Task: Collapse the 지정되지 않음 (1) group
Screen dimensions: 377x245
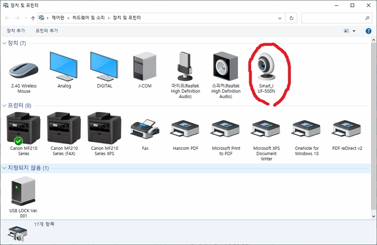Action: [x=4, y=168]
